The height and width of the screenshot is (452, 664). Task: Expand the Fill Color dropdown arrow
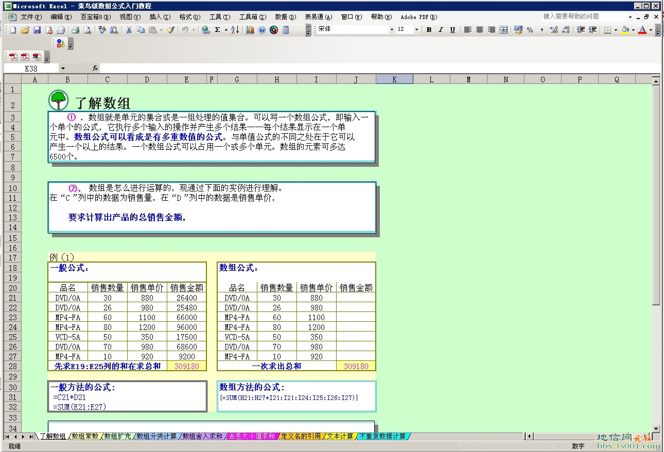(633, 30)
